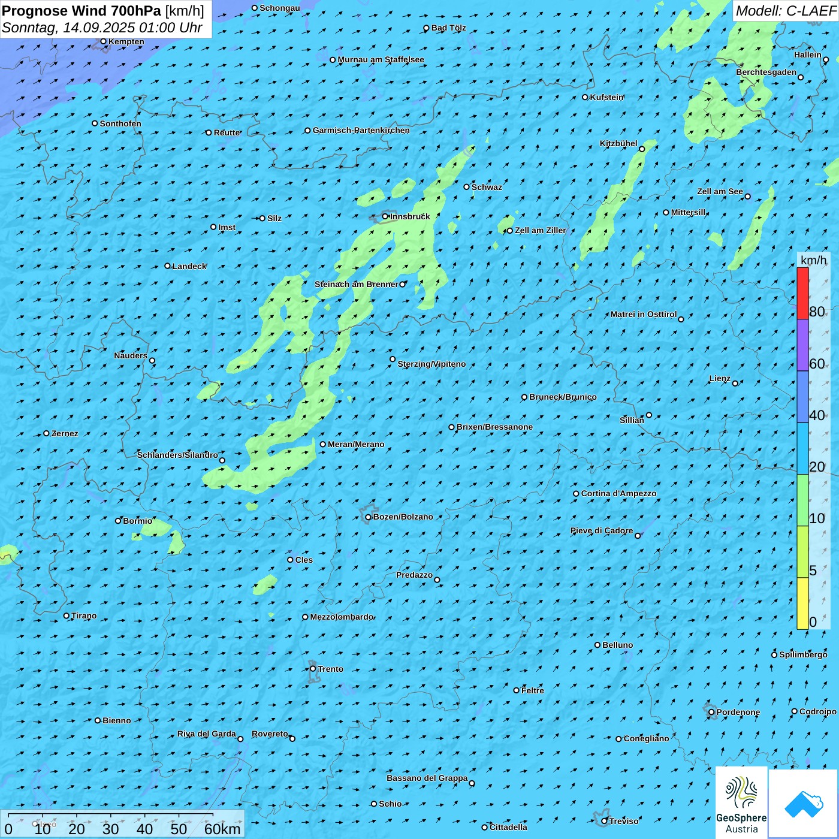Click the Bruneck/Brunico label
This screenshot has height=839, width=839.
point(563,397)
